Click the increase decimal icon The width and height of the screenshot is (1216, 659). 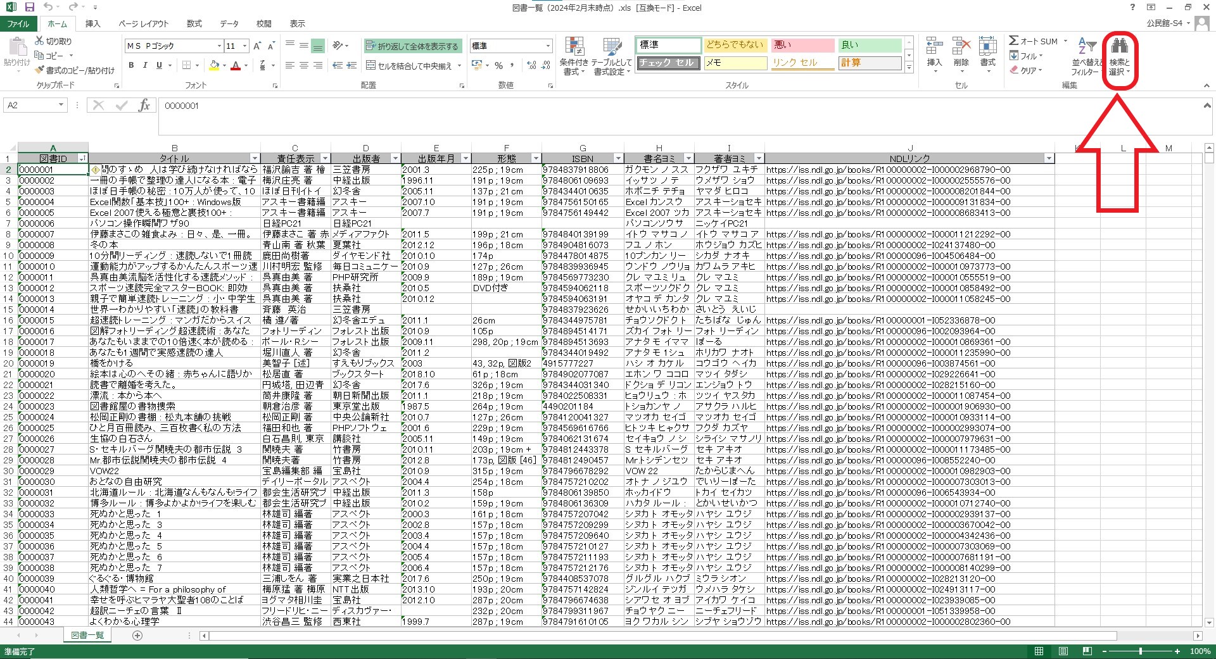pyautogui.click(x=531, y=65)
